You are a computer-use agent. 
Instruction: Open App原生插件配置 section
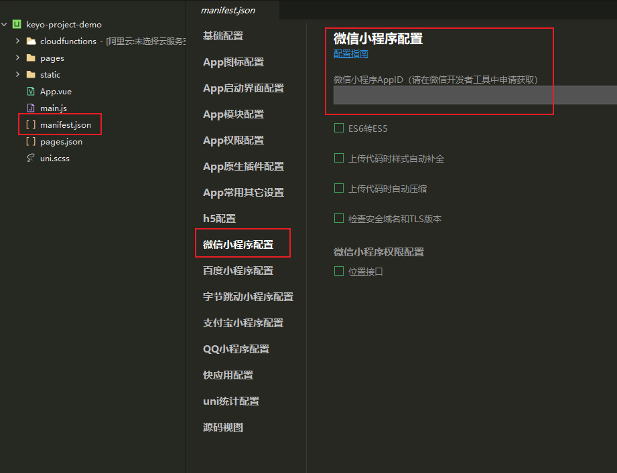(x=244, y=167)
